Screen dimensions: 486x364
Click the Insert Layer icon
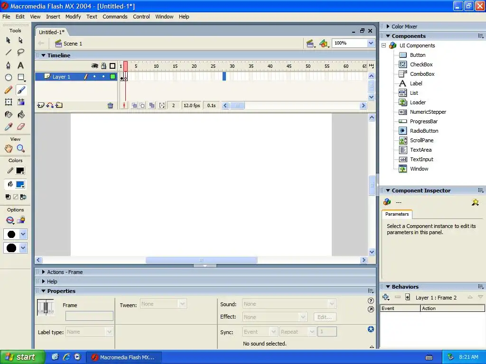pyautogui.click(x=40, y=105)
